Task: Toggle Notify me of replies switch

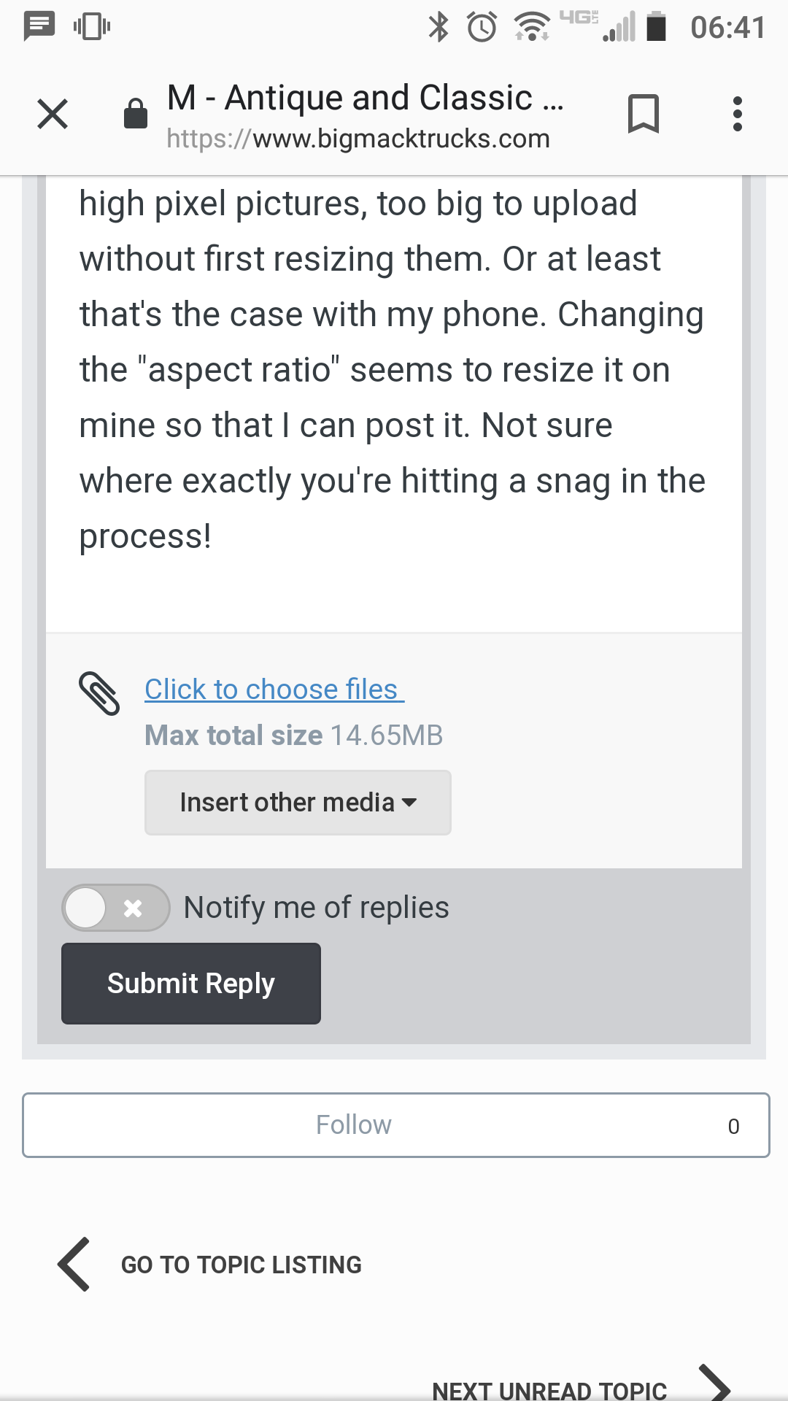Action: coord(116,908)
